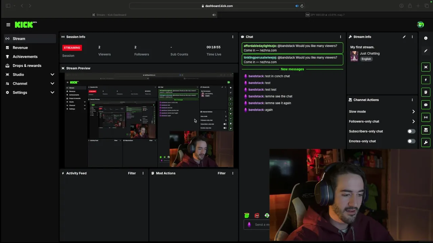Open Slow mode options chevron
Viewport: 433px width, 243px height.
[413, 112]
